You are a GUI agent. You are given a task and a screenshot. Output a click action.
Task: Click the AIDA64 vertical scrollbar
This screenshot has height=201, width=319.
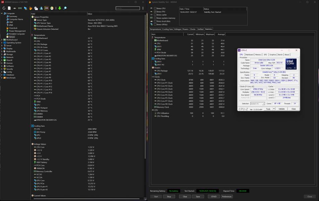tap(145, 86)
